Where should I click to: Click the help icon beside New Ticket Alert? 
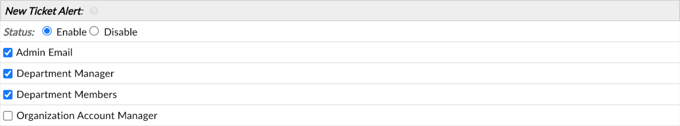tap(94, 11)
